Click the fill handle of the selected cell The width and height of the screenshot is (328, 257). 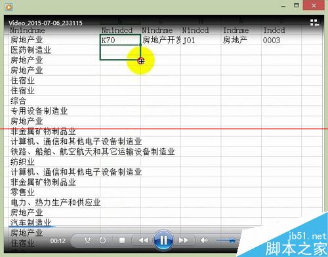[x=140, y=44]
